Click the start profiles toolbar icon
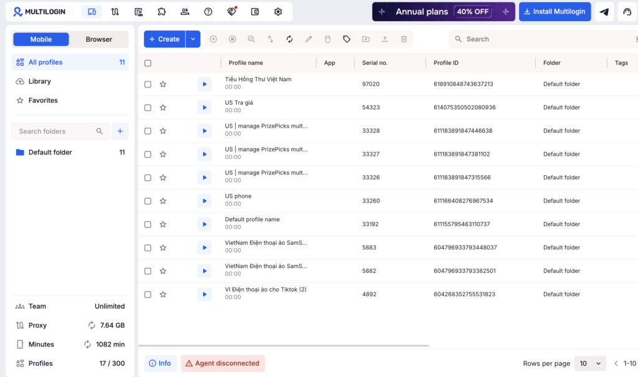This screenshot has width=638, height=377. pos(213,39)
